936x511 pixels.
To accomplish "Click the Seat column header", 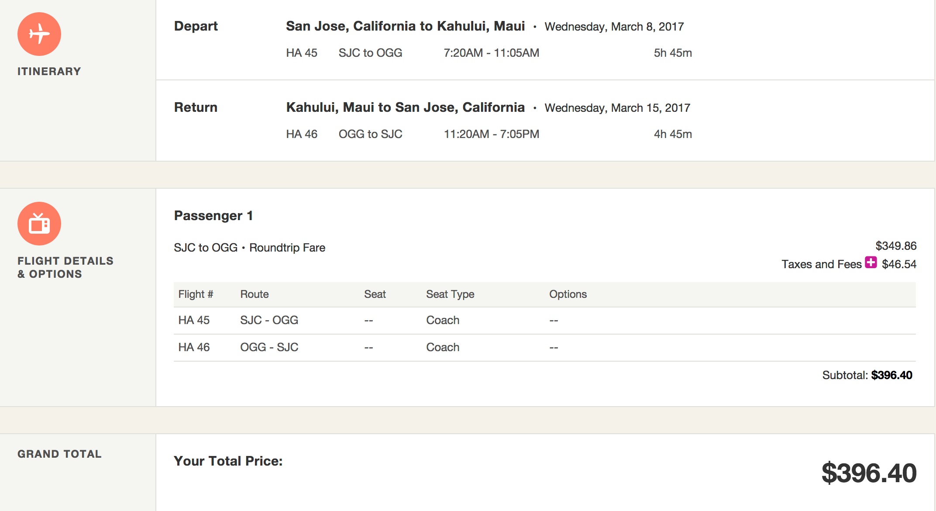I will pos(375,294).
